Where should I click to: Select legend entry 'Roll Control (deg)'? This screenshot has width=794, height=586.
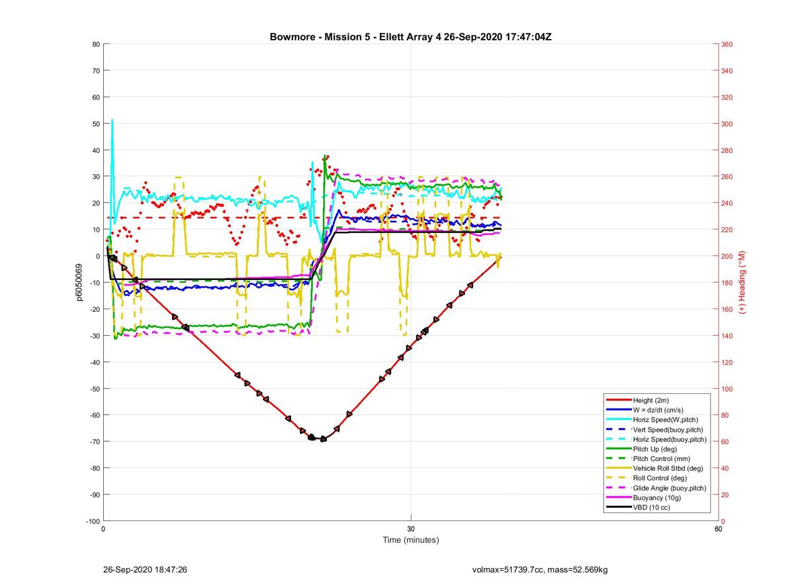660,478
